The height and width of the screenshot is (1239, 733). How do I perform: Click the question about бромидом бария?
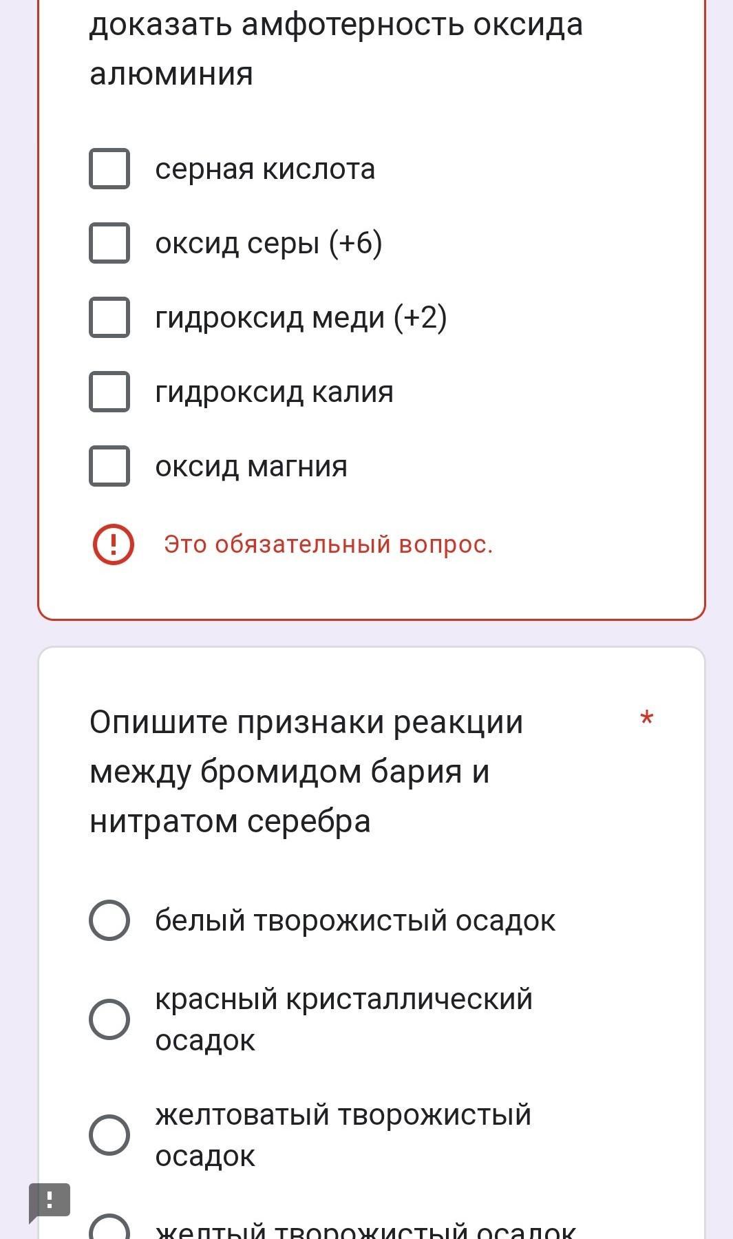(306, 772)
